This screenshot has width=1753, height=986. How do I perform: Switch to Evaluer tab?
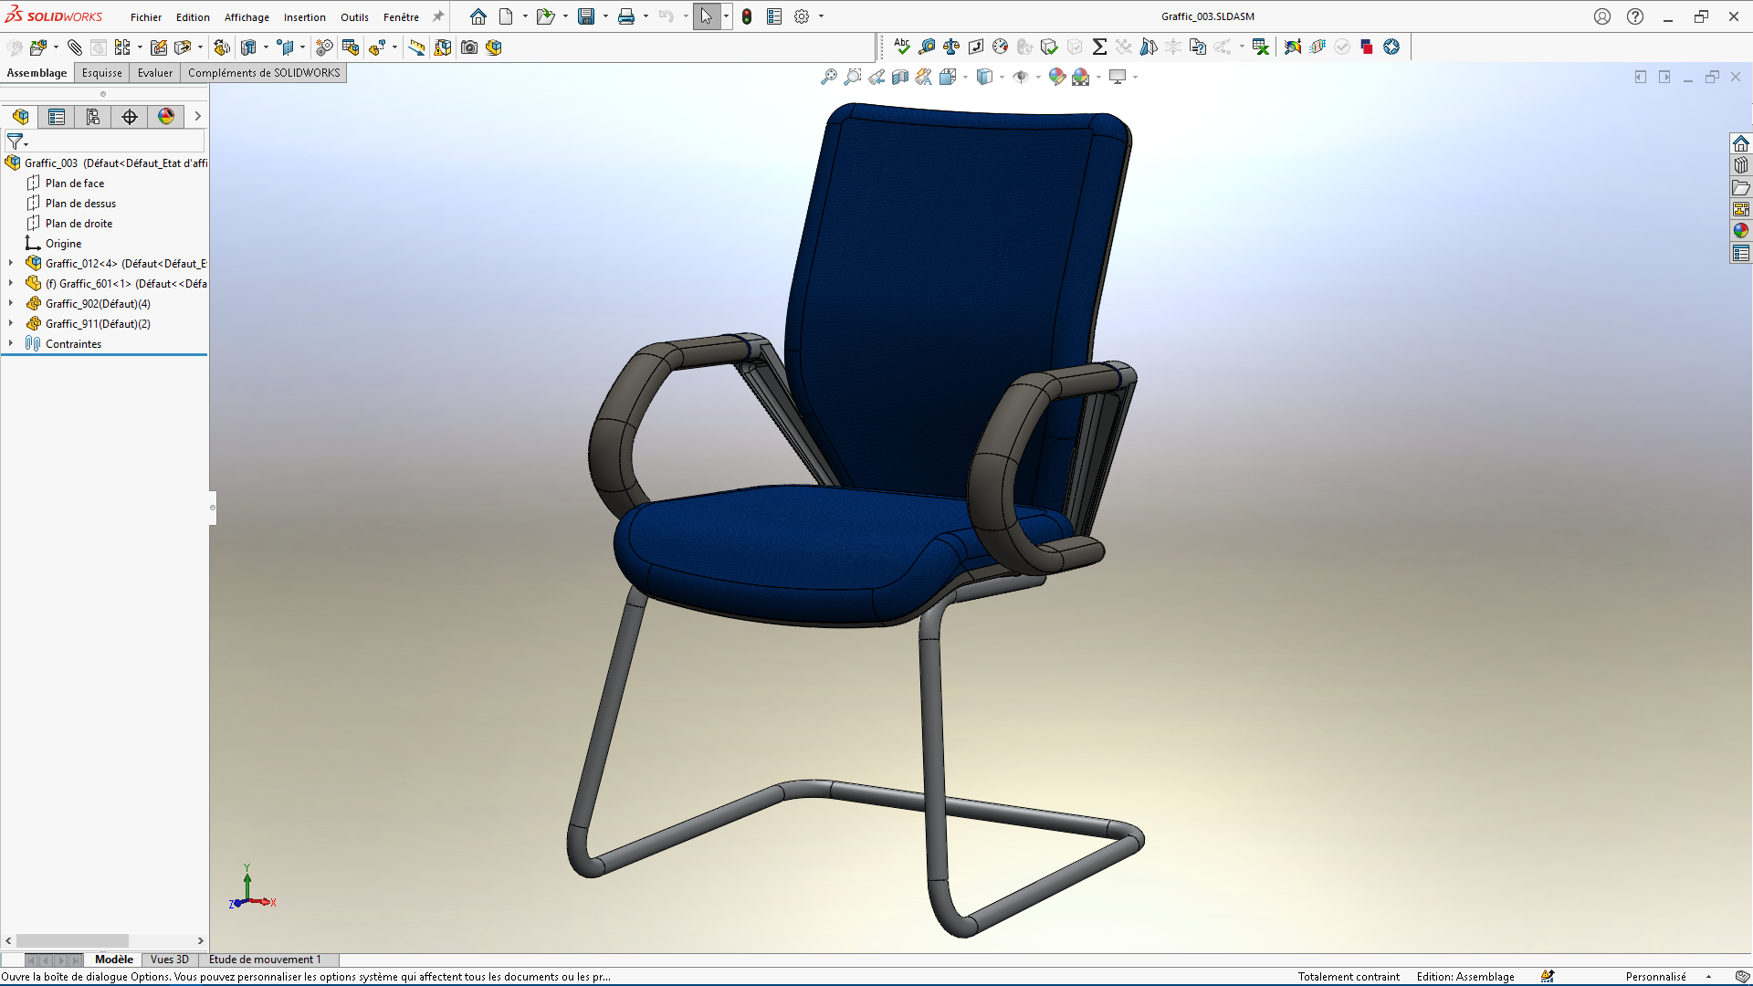pyautogui.click(x=155, y=73)
